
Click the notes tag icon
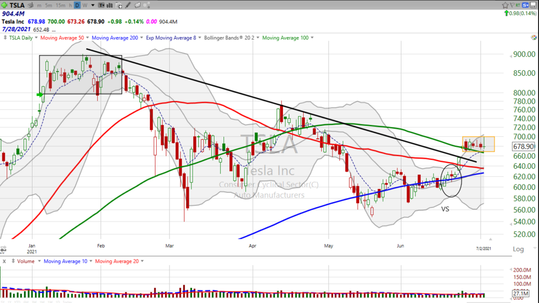coord(137,5)
